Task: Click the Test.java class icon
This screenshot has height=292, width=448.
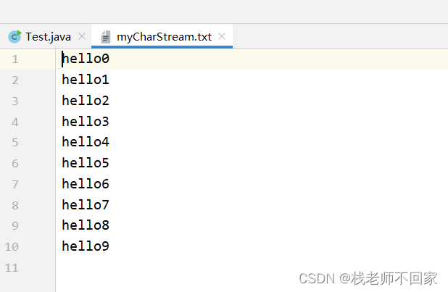Action: pyautogui.click(x=14, y=36)
